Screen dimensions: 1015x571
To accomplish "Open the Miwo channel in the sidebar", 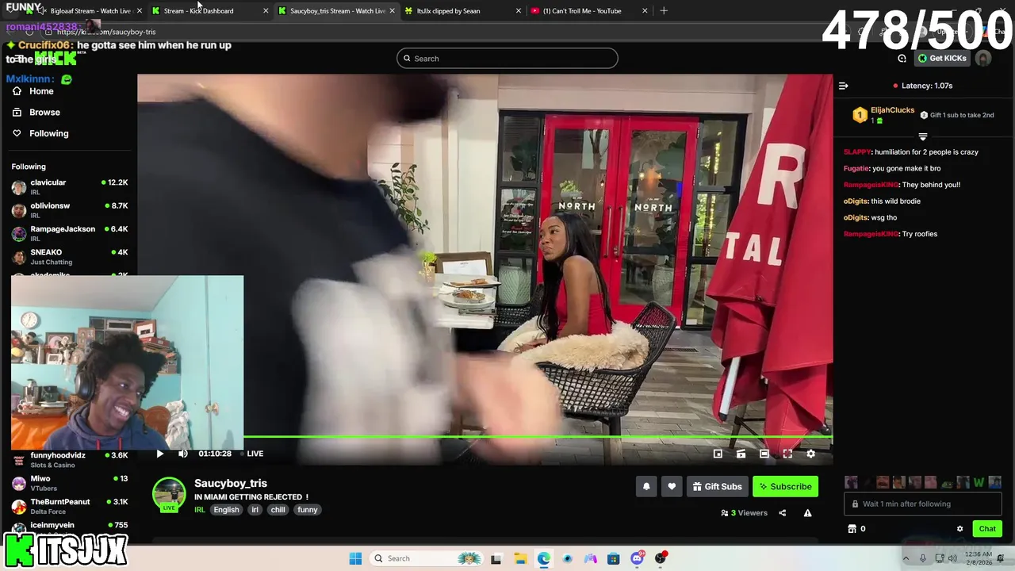I will pyautogui.click(x=70, y=483).
